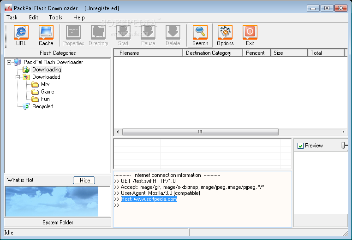Pause the selected download
Image resolution: width=352 pixels, height=240 pixels.
click(148, 35)
